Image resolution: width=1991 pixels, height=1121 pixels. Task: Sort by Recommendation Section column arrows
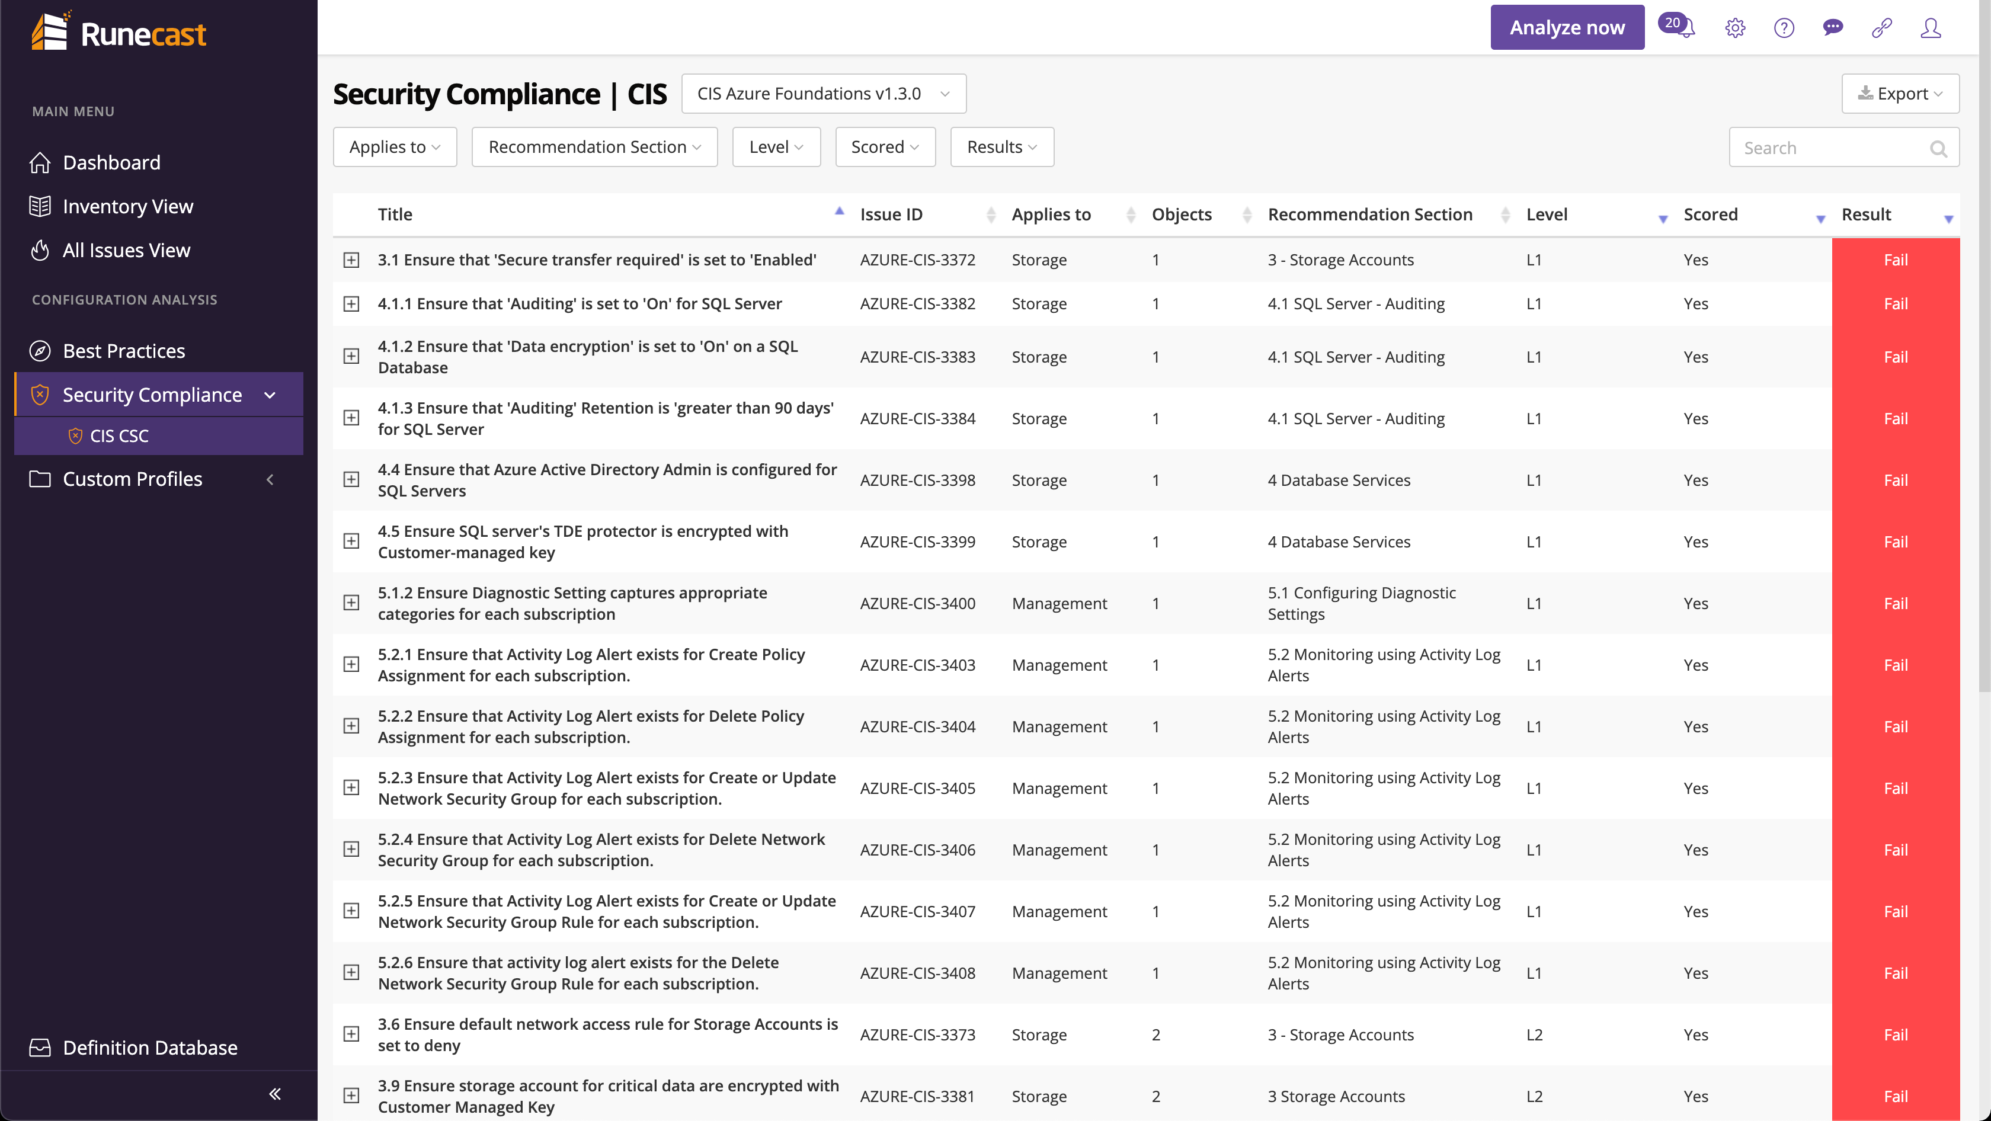1505,214
